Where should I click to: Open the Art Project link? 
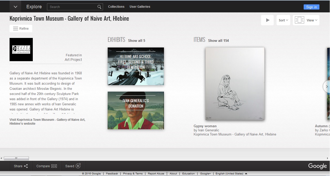tap(73, 60)
